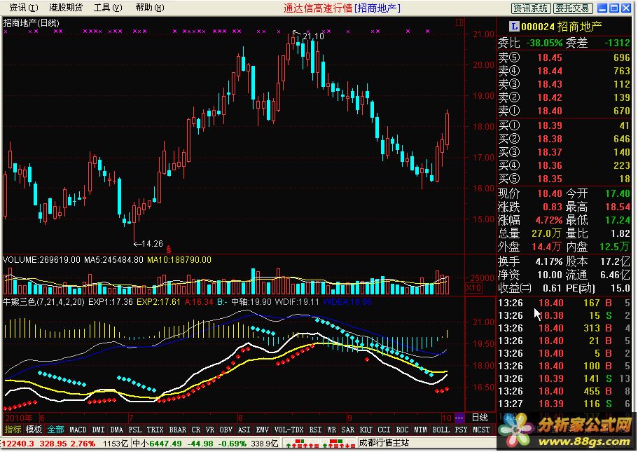Select the 卖① 18.40 order row

click(x=564, y=111)
